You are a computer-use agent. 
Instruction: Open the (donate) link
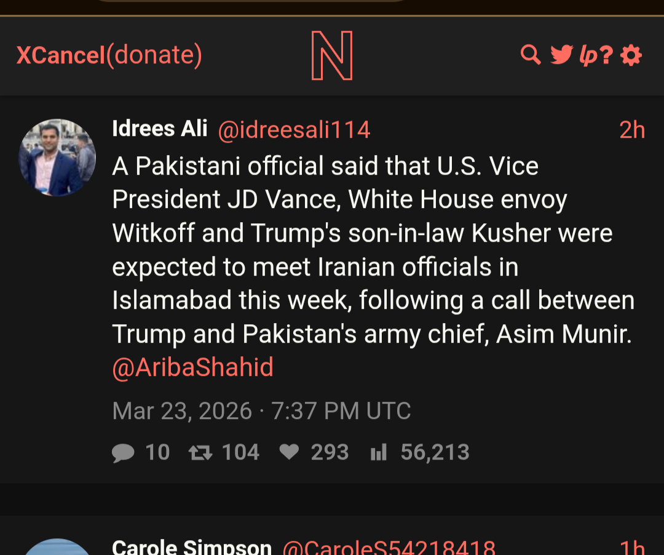pyautogui.click(x=154, y=55)
